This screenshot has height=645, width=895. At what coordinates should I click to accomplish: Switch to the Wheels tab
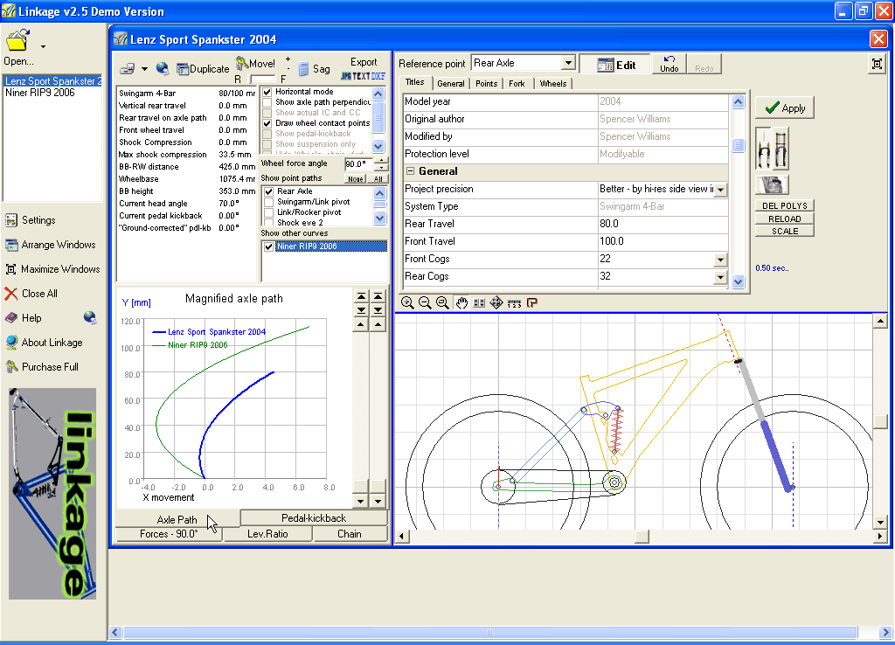point(553,83)
